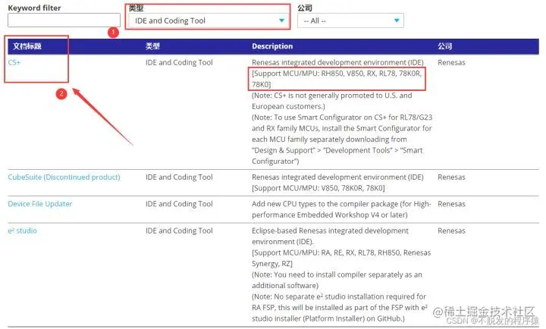Click the text Support MCU/MPU: RA, RE, RX
The image size is (546, 329).
(x=341, y=258)
